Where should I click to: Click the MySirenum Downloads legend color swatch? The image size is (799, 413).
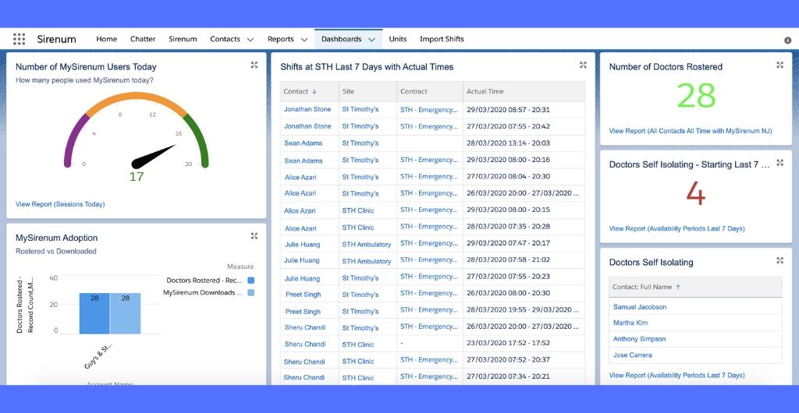click(250, 293)
